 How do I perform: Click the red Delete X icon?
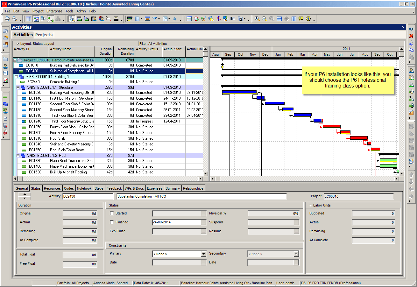click(411, 36)
